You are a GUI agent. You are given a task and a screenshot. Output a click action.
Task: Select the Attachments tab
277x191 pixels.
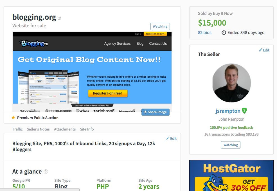pyautogui.click(x=65, y=129)
